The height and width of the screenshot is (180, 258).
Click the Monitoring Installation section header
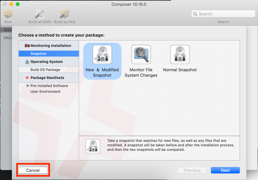pos(49,46)
